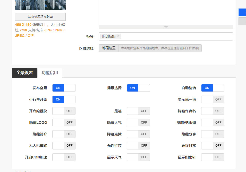Click the cover image thumbnail
This screenshot has width=246, height=172.
pos(40,5)
